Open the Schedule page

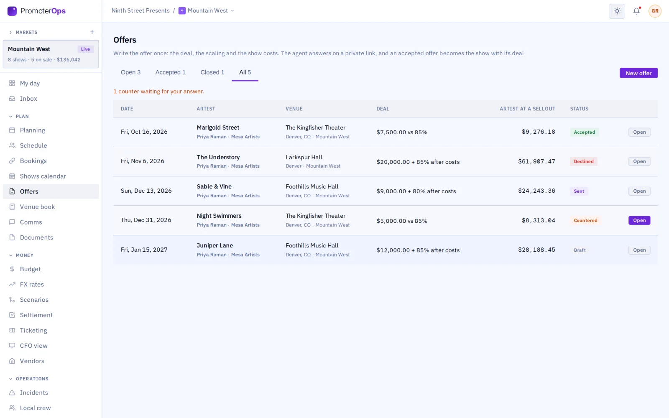tap(51, 145)
